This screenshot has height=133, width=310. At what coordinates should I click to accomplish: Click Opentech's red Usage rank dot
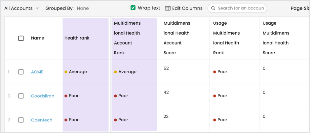pos(215,120)
